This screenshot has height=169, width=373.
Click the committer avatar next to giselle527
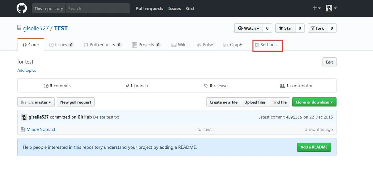[24, 117]
